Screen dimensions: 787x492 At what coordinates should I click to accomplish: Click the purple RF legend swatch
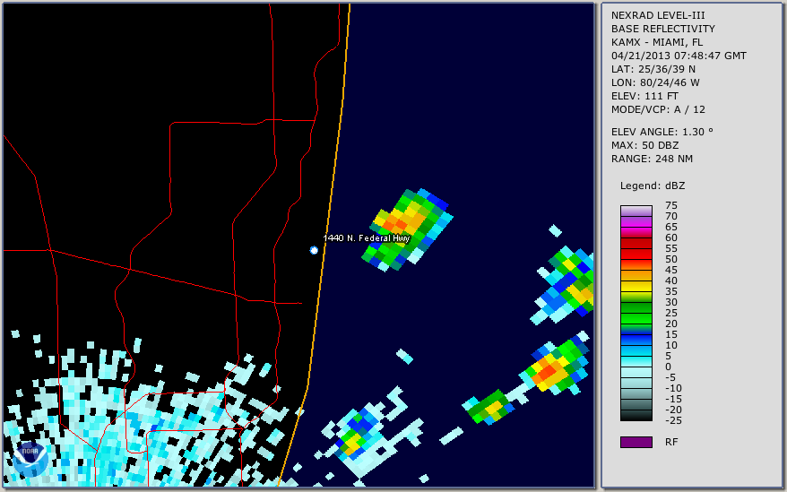636,442
